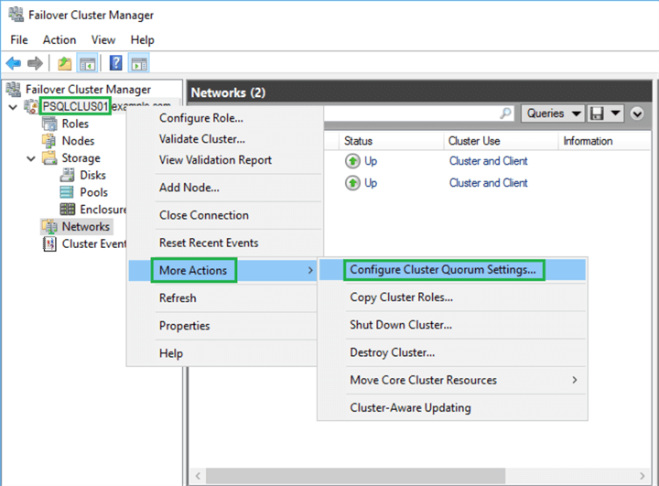Screen dimensions: 659x486
Task: Click the Cluster Use column header
Action: click(474, 141)
